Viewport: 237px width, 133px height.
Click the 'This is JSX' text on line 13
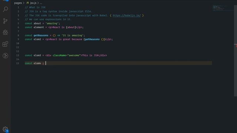click(x=90, y=55)
